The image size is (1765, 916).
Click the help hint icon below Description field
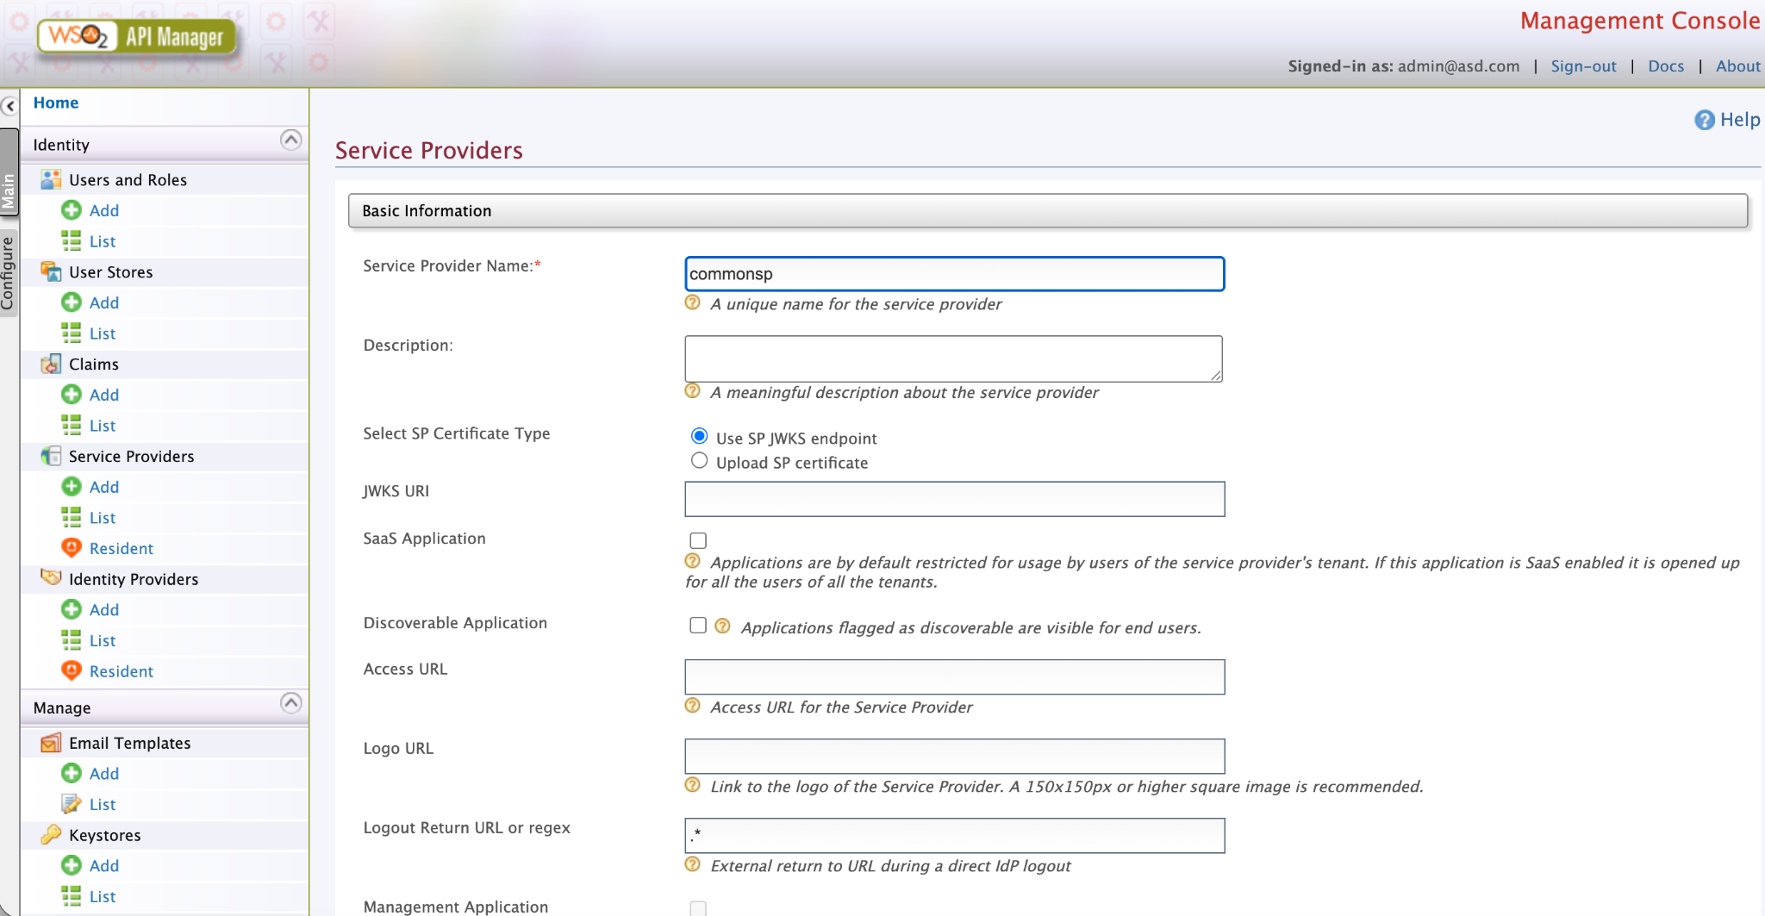692,391
